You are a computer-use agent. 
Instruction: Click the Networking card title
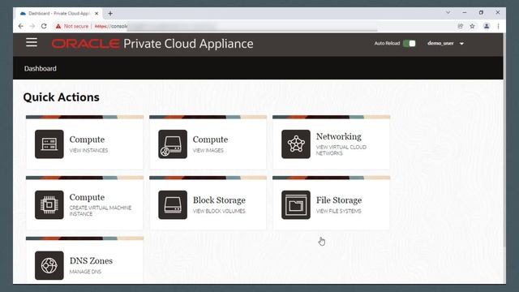tap(339, 136)
